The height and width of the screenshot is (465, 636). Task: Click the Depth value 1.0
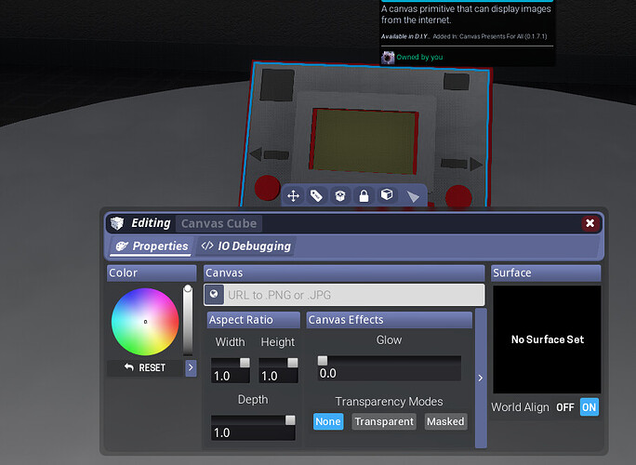pos(222,433)
